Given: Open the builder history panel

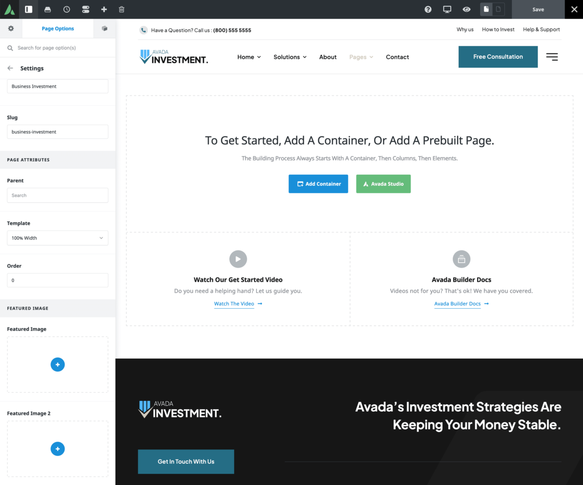Looking at the screenshot, I should 67,9.
